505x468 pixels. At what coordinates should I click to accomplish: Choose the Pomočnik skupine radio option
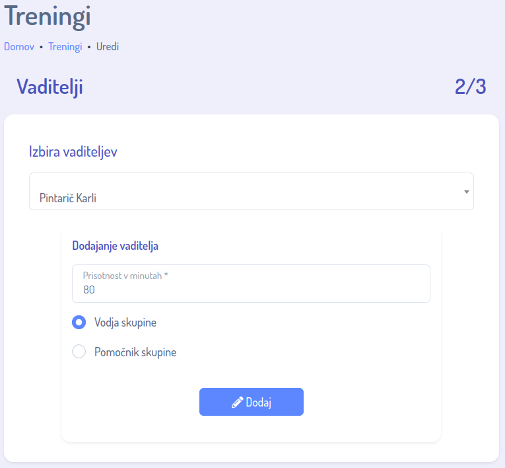coord(79,352)
